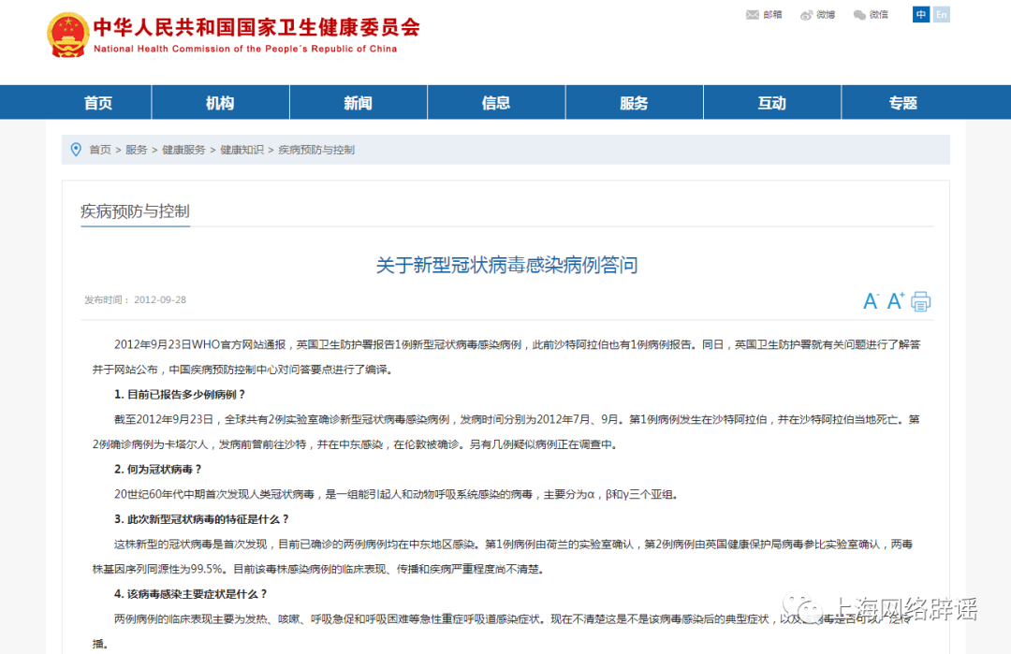Image resolution: width=1011 pixels, height=654 pixels.
Task: Open the 新闻 navigation menu item
Action: [x=359, y=102]
